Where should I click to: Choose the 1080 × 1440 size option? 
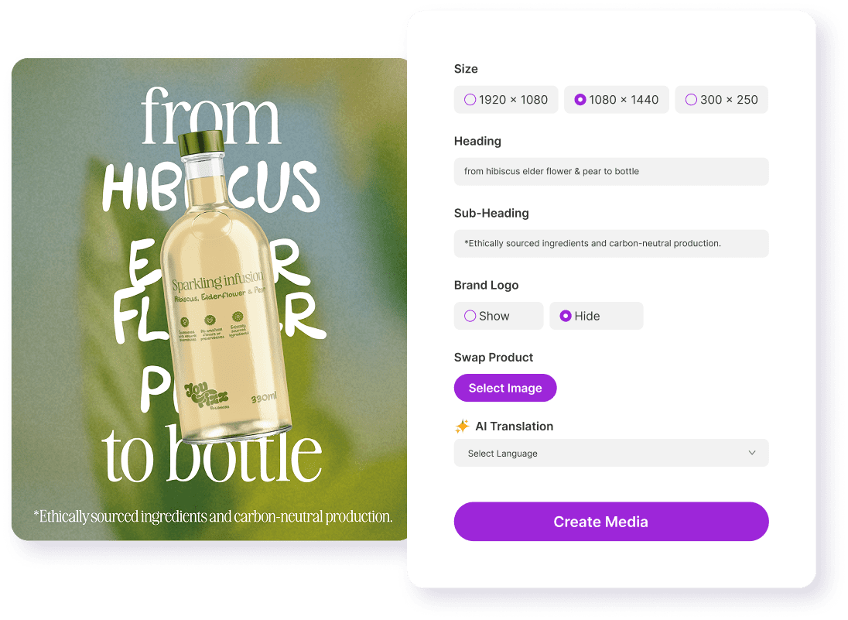point(616,100)
